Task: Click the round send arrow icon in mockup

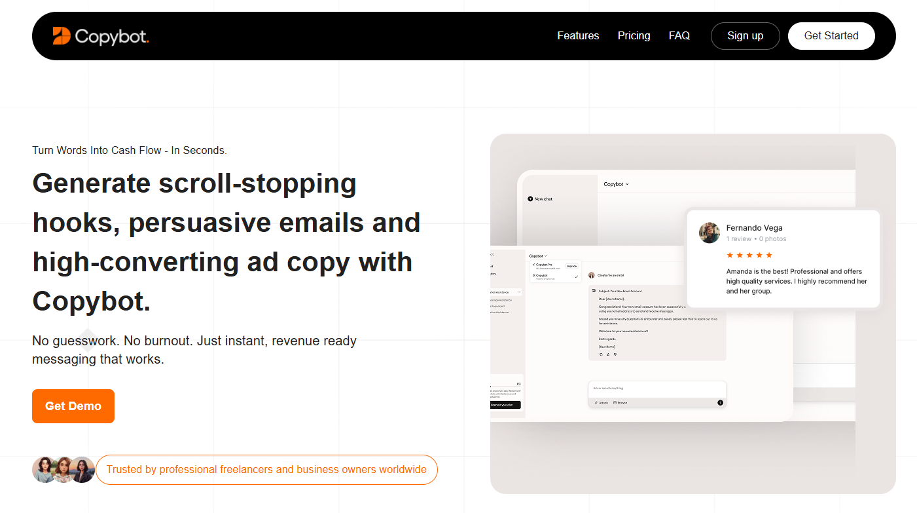Action: (x=720, y=403)
